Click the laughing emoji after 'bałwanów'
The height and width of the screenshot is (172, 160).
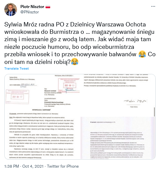(x=142, y=54)
